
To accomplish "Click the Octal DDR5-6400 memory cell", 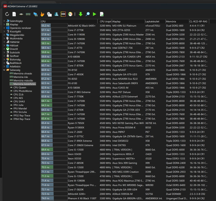I will click(176, 185).
